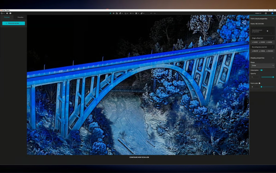Image resolution: width=276 pixels, height=173 pixels.
Task: Click the move/pan crosshair tool
Action: [x=114, y=13]
